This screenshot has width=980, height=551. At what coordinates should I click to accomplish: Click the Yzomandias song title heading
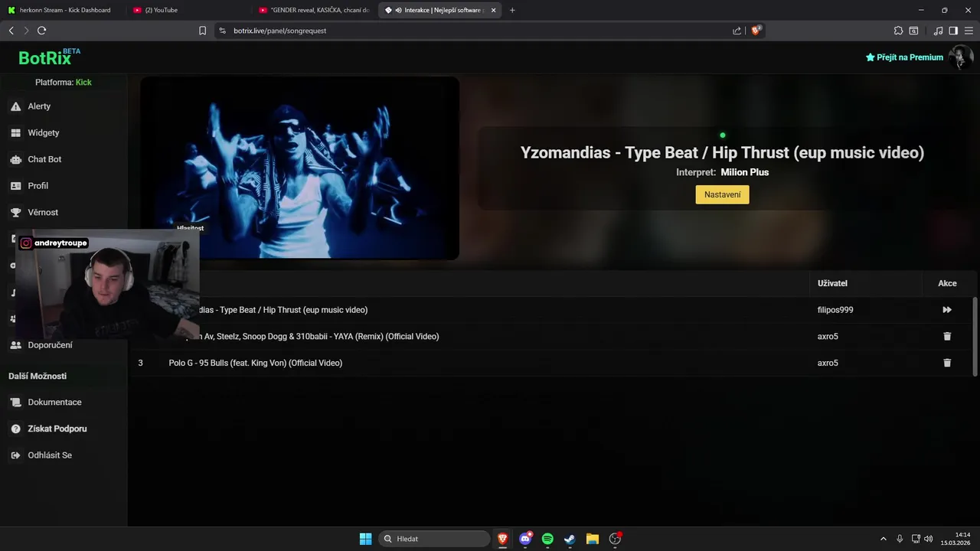pos(722,152)
